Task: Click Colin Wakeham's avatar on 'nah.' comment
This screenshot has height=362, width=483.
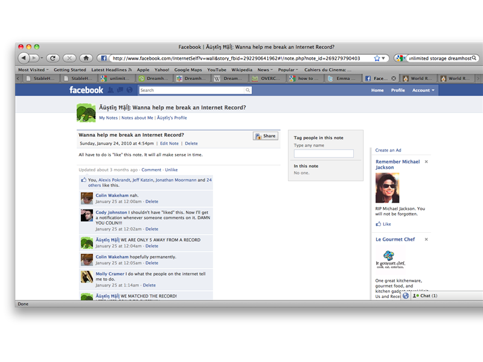Action: (x=87, y=198)
